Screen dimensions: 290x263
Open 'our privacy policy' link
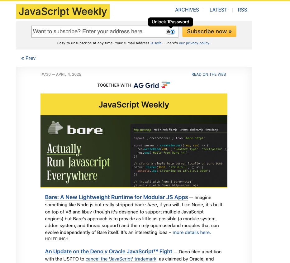(194, 43)
